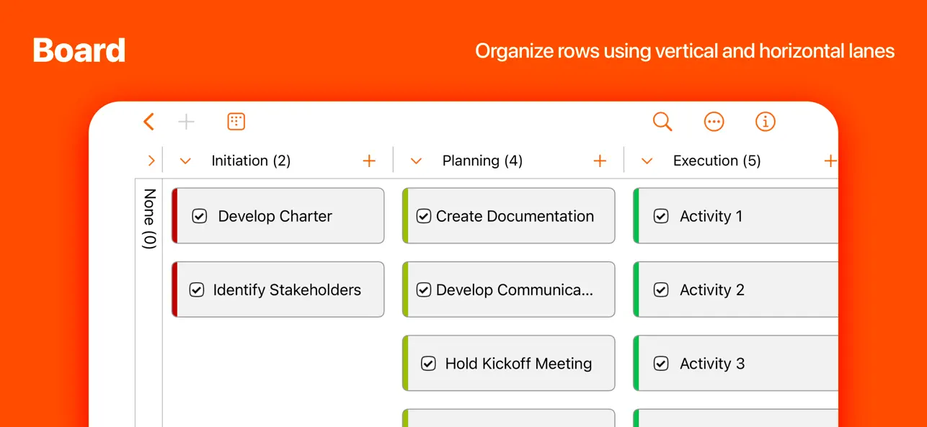Select the board layout icon
The height and width of the screenshot is (427, 927).
point(236,121)
